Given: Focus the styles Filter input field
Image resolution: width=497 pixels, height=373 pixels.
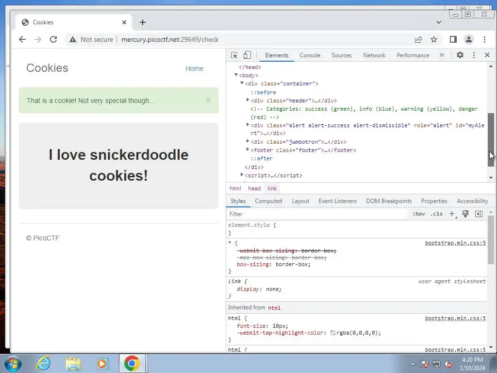Looking at the screenshot, I should pos(317,214).
